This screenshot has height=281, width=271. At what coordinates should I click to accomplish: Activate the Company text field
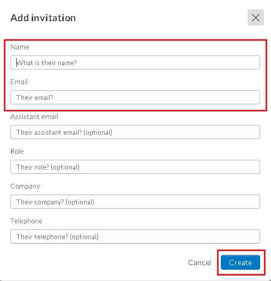pyautogui.click(x=135, y=202)
